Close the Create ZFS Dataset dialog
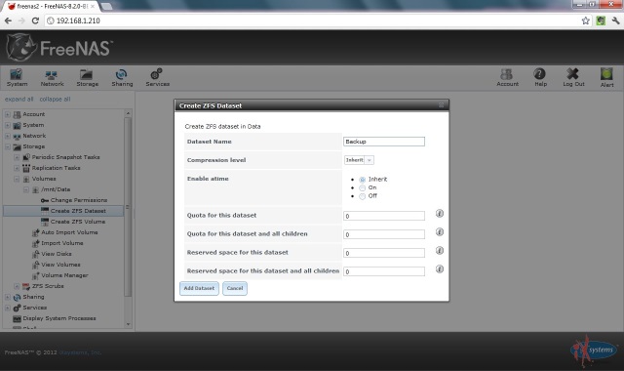The width and height of the screenshot is (624, 371). [442, 105]
